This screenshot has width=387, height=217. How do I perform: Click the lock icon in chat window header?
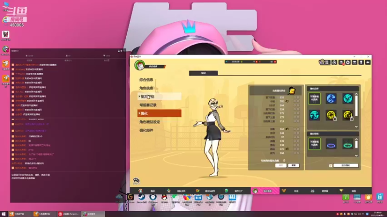coord(119,51)
